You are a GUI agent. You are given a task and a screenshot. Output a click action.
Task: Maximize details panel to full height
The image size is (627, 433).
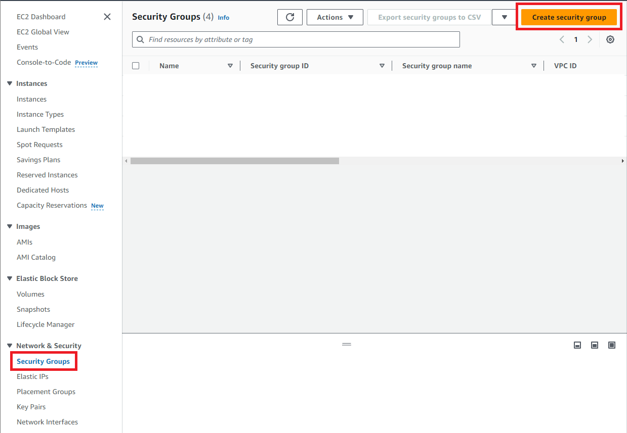[x=612, y=345]
